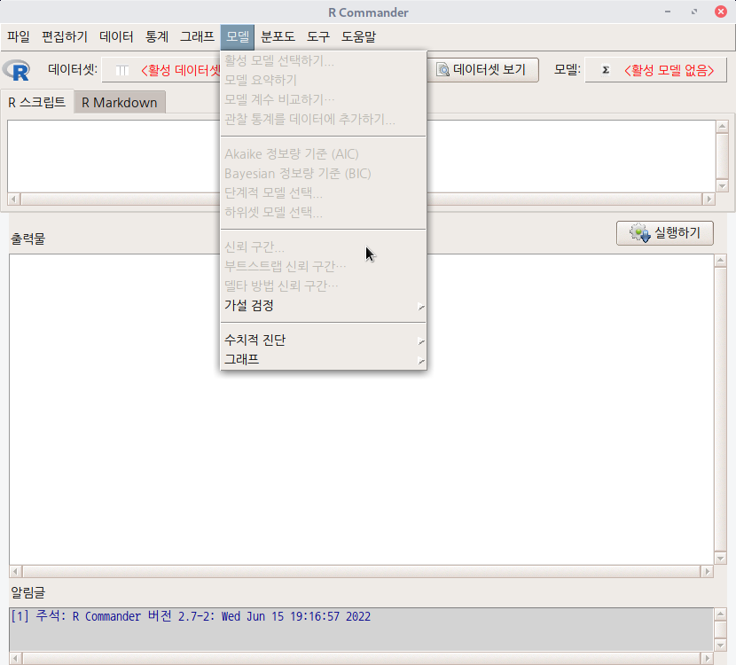This screenshot has height=665, width=736.
Task: Expand the 수치적 진단 submenu
Action: tap(324, 340)
